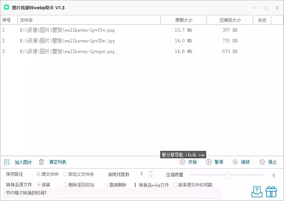Screen dimensions: 284x201
Task: Select row wallhaven-1pvepw.png
Action: click(142, 51)
